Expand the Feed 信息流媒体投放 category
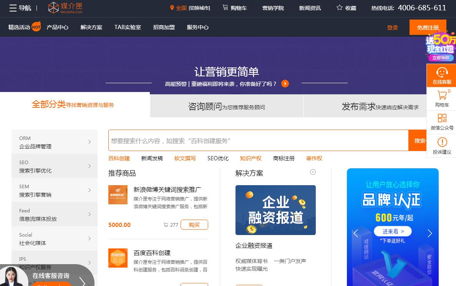 (x=55, y=214)
